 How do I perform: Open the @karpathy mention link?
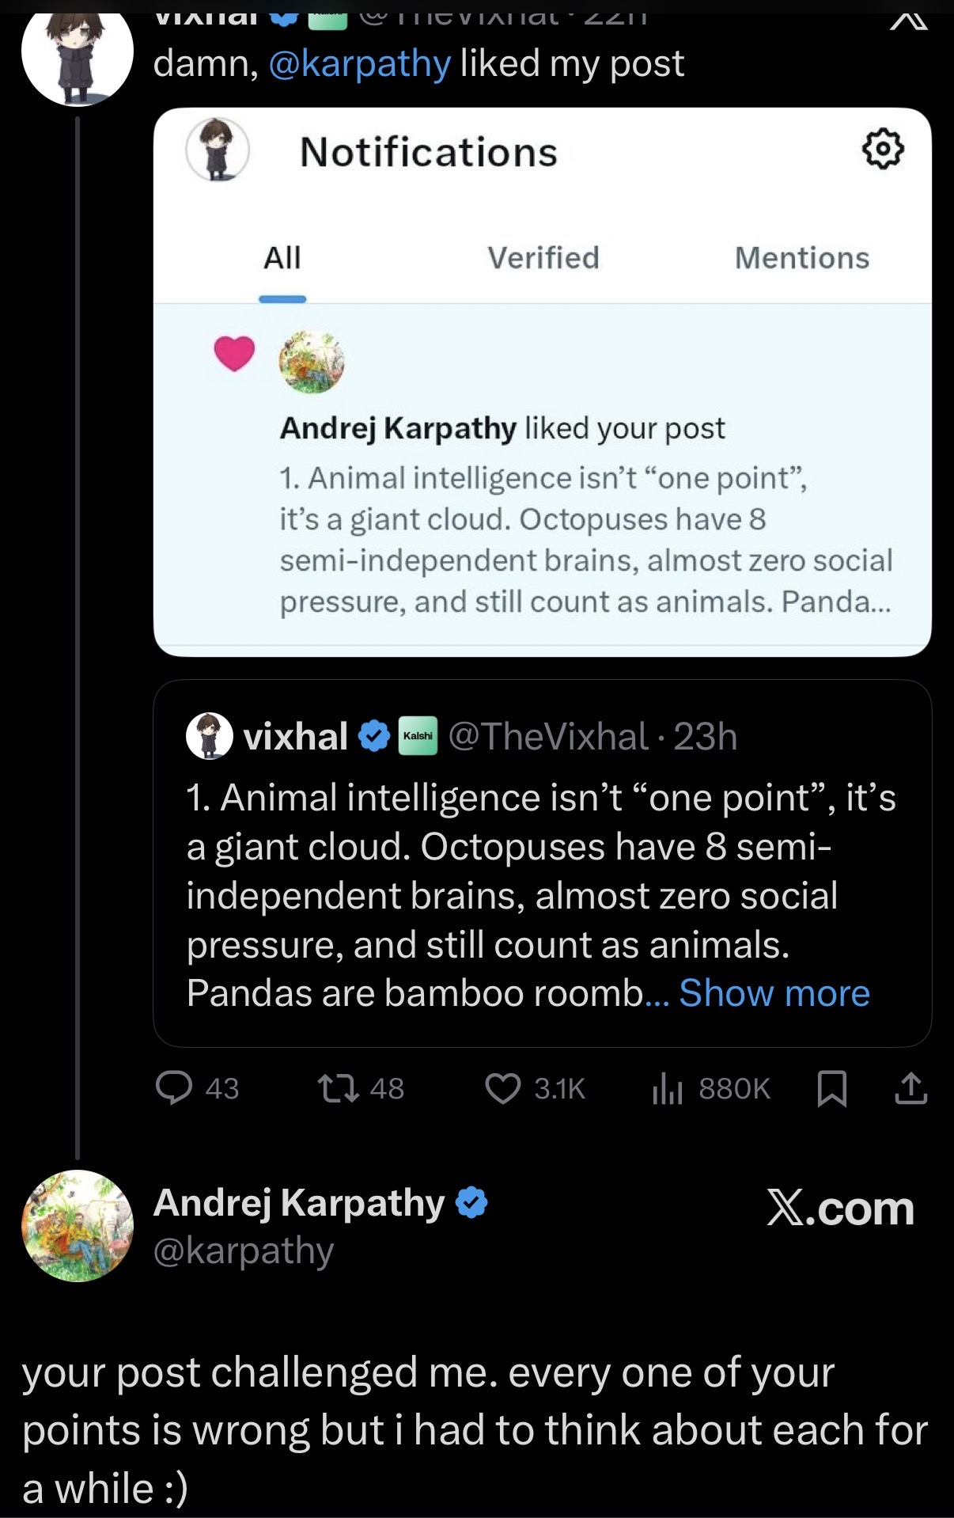tap(360, 63)
